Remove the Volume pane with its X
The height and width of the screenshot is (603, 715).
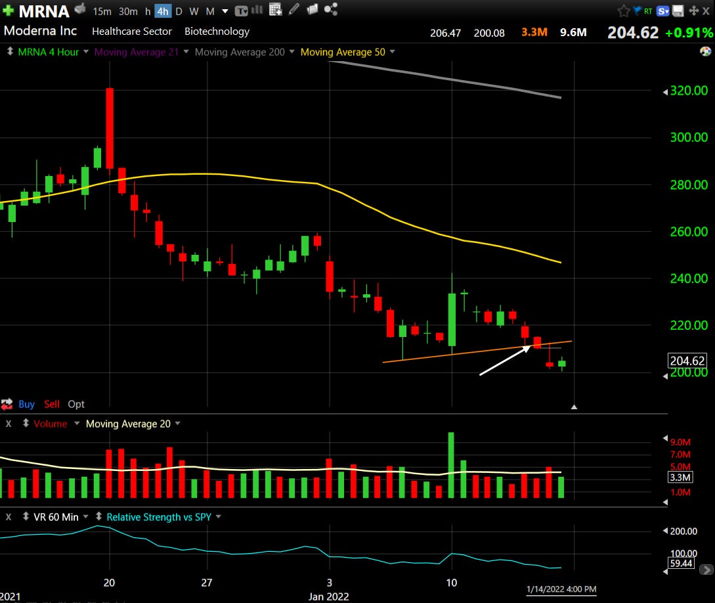point(9,424)
